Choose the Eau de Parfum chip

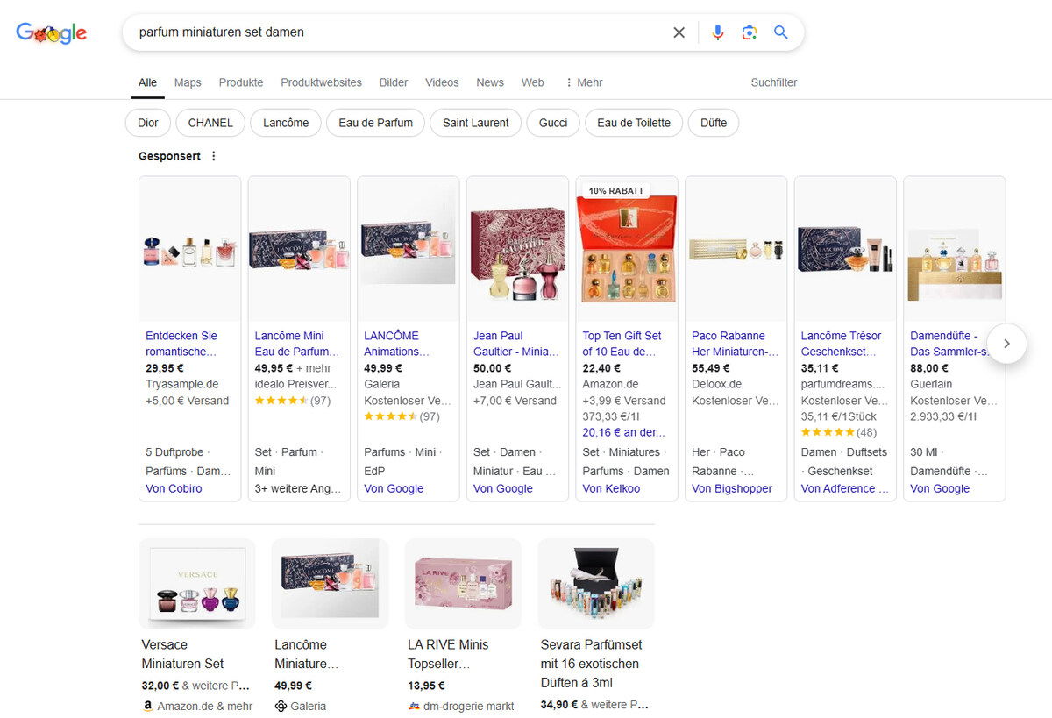coord(375,123)
